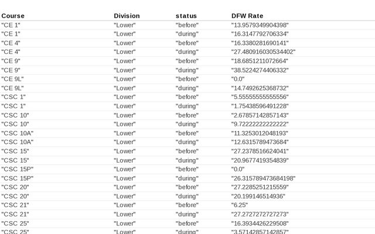Select the "27.2727272727273" value for CSC 21
This screenshot has height=234, width=375.
(x=260, y=215)
